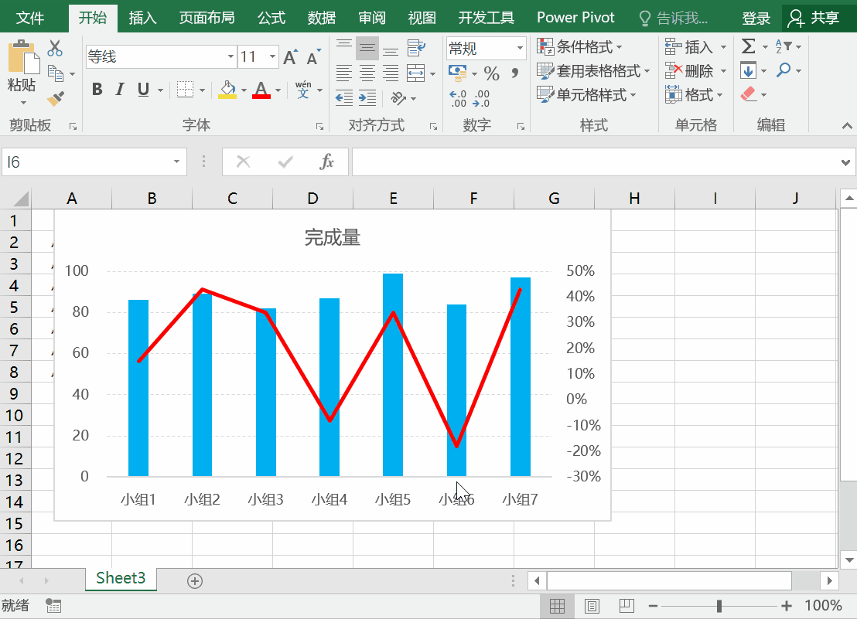The height and width of the screenshot is (619, 857).
Task: Collapse the ribbon
Action: [847, 126]
